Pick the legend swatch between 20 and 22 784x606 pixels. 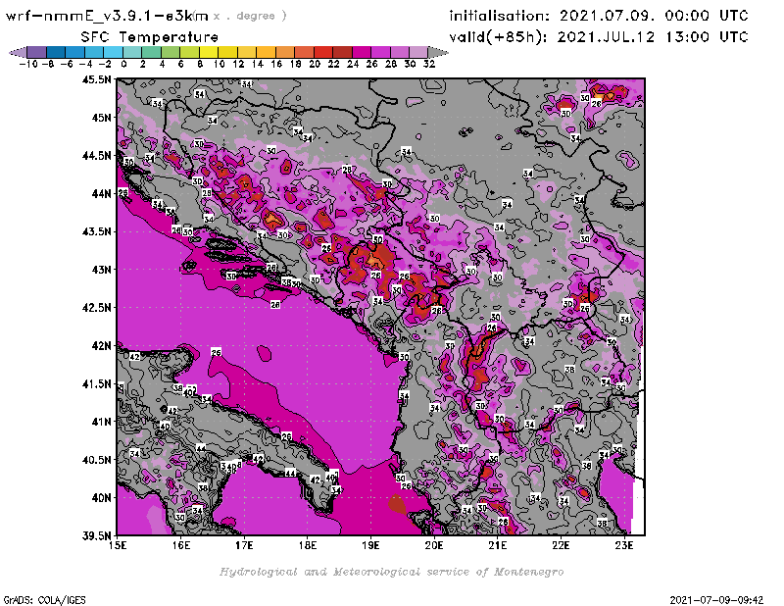pyautogui.click(x=323, y=52)
